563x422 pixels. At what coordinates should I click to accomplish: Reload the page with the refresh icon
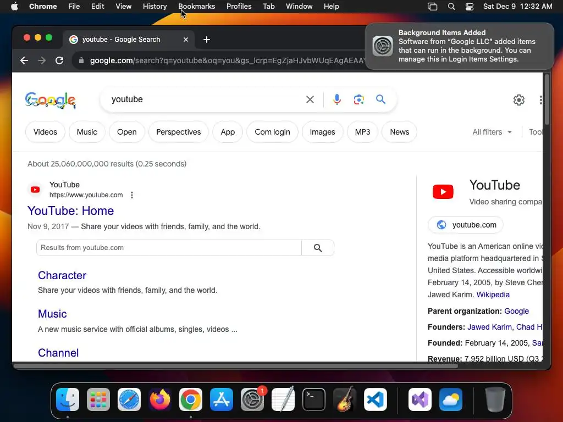[59, 60]
